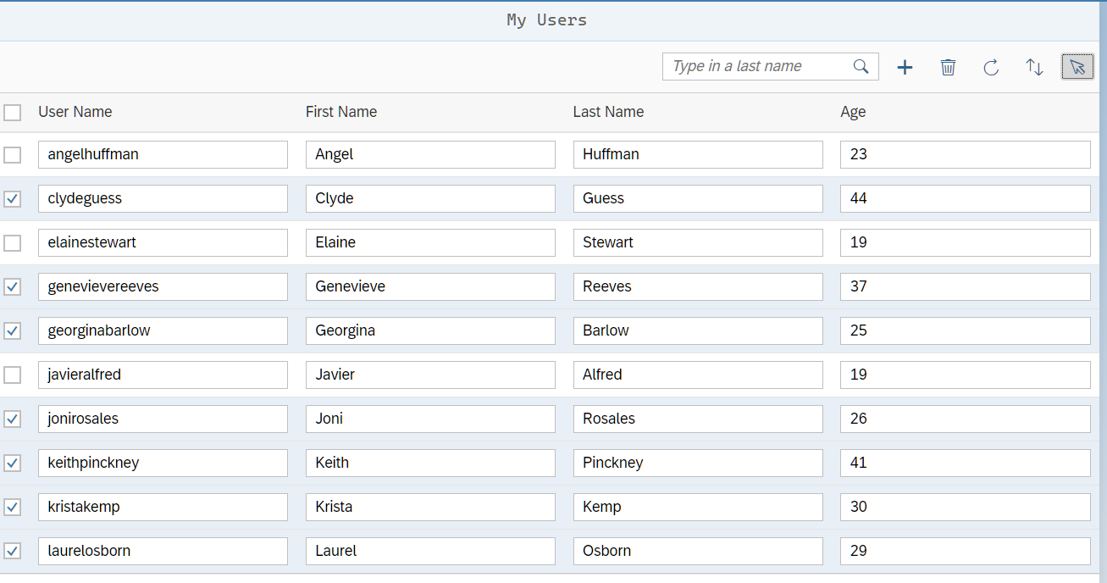Uncheck the genevievereeves row checkbox
Screen dimensions: 1107x583
pos(13,287)
